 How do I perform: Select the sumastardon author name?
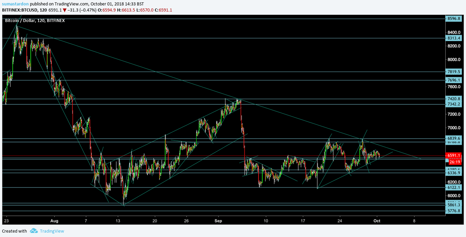tap(15, 4)
